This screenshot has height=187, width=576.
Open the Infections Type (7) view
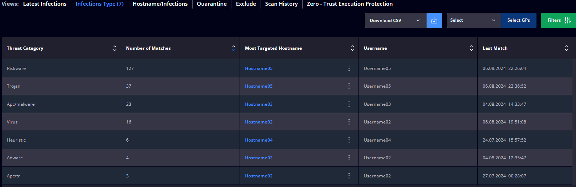pyautogui.click(x=100, y=4)
